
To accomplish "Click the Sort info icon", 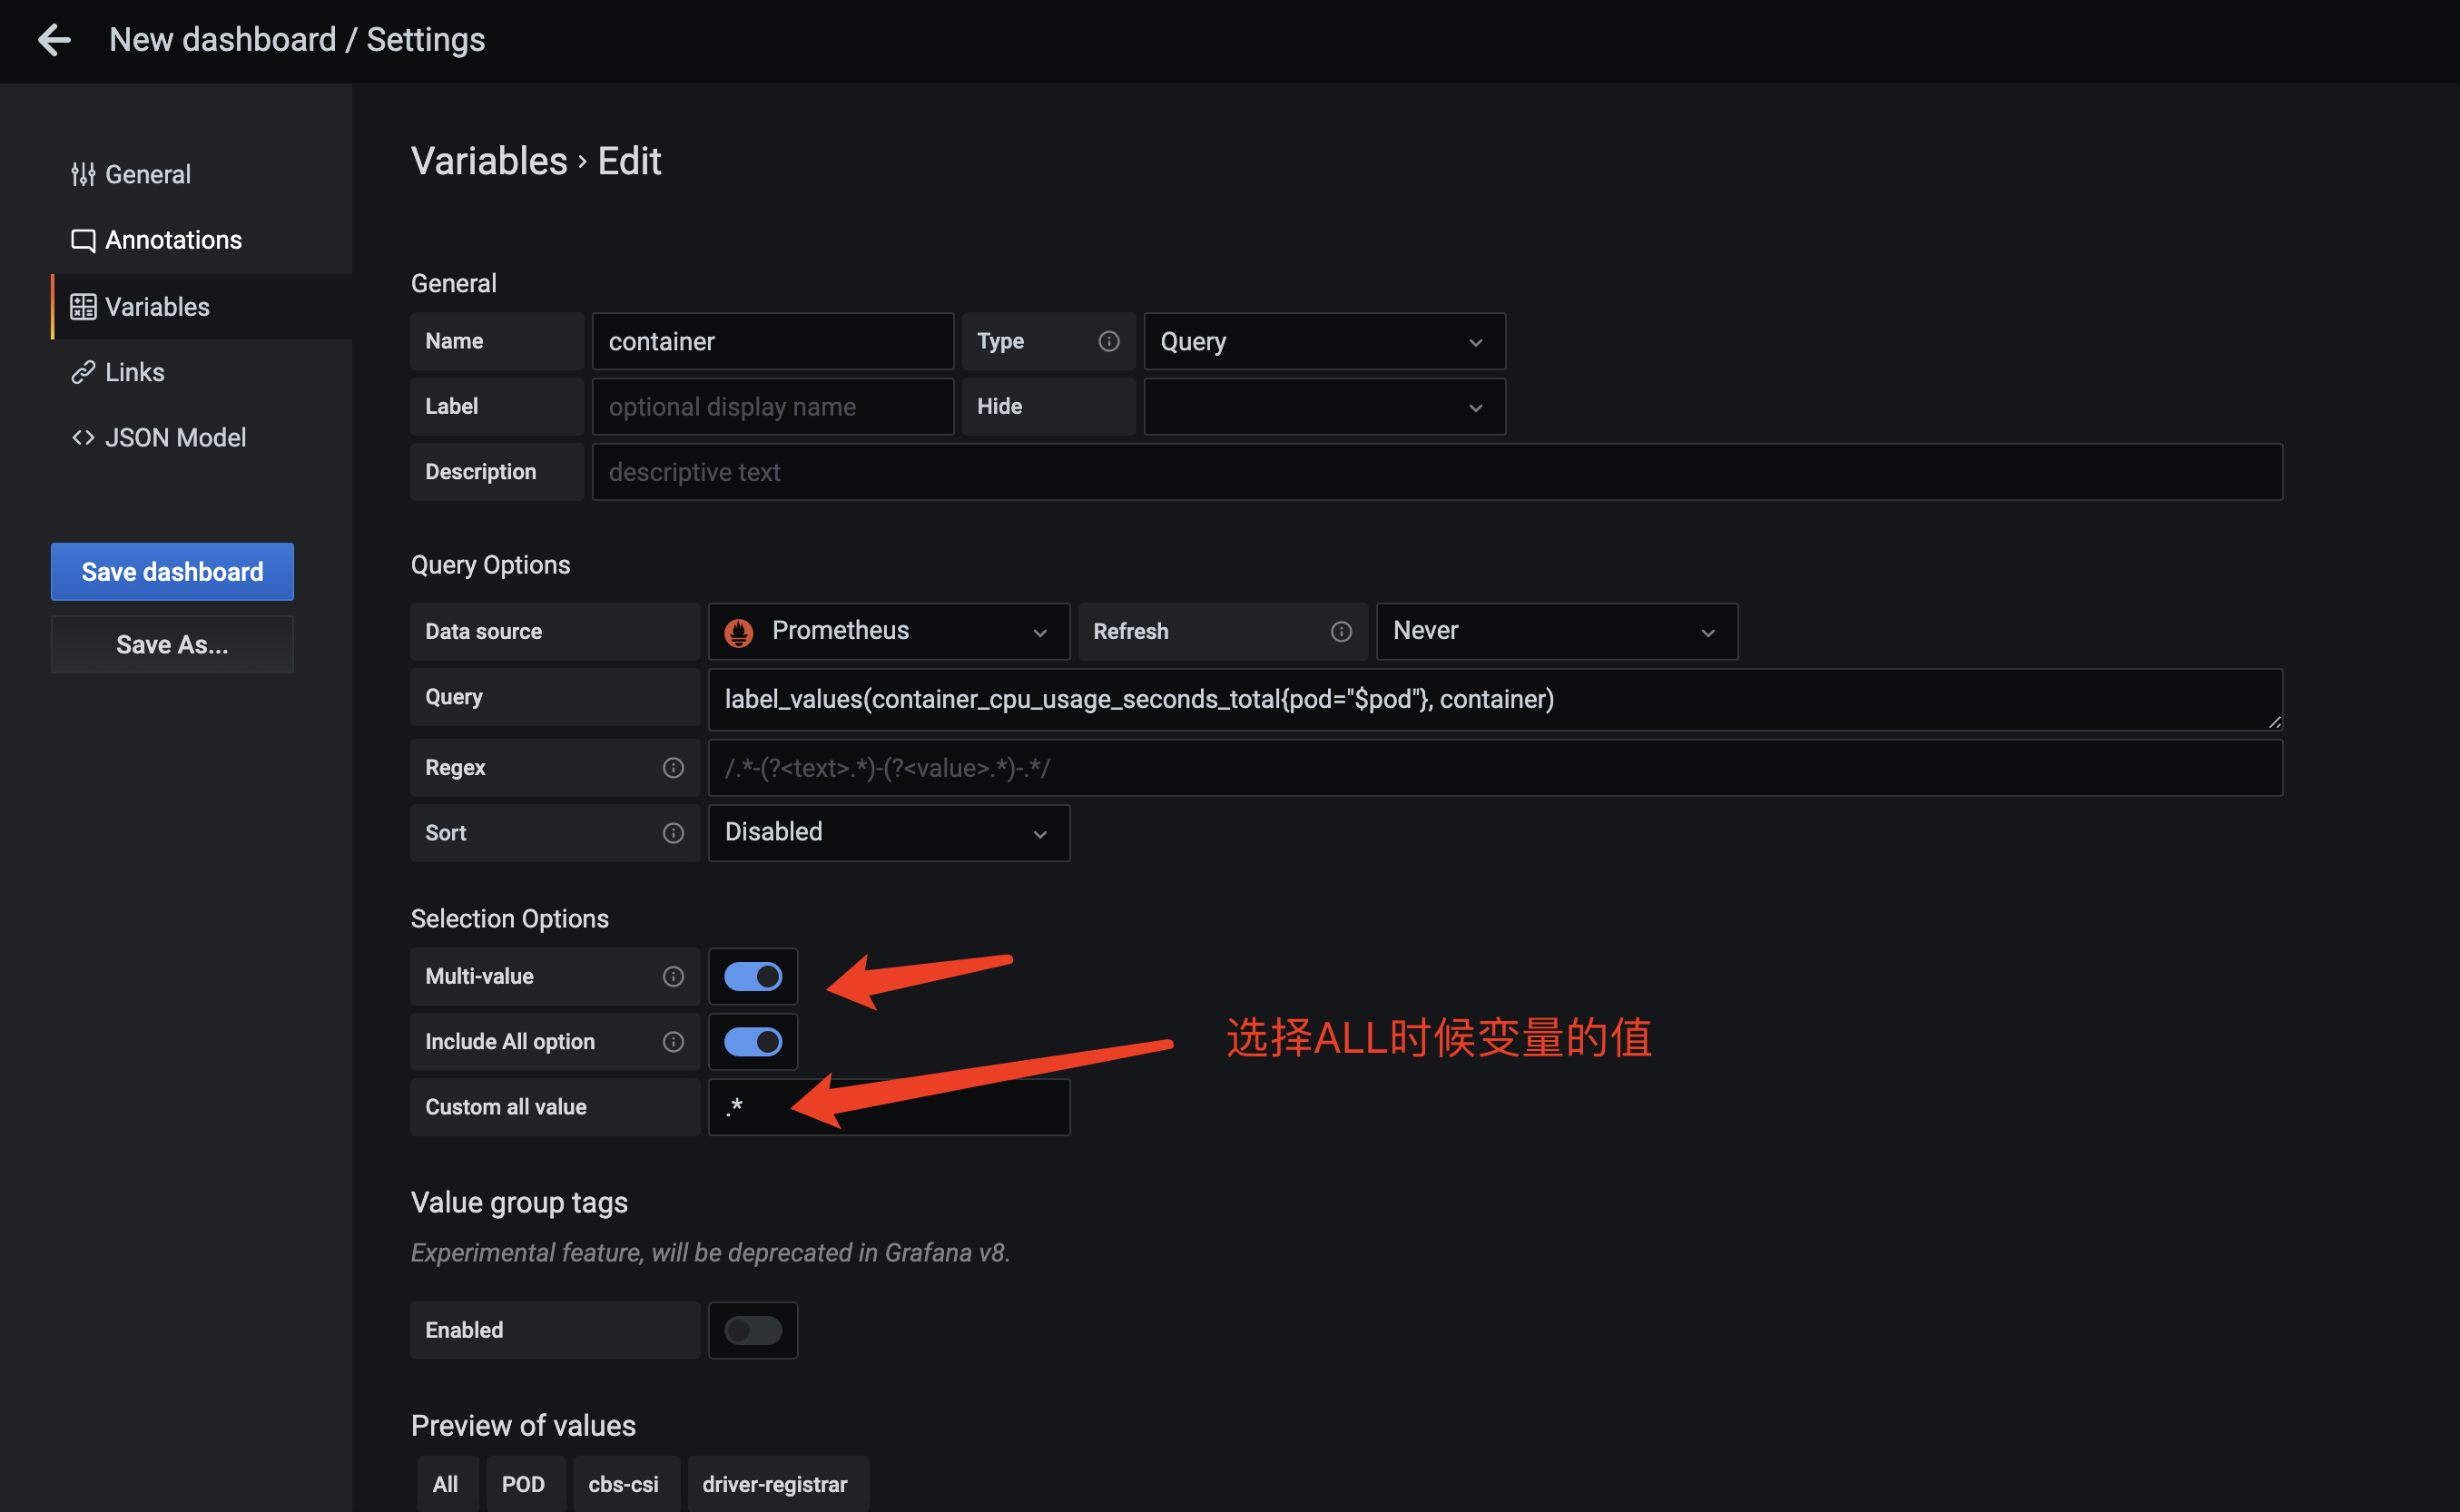I will [x=673, y=832].
